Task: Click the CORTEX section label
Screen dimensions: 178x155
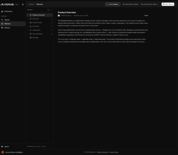Action: [4, 16]
